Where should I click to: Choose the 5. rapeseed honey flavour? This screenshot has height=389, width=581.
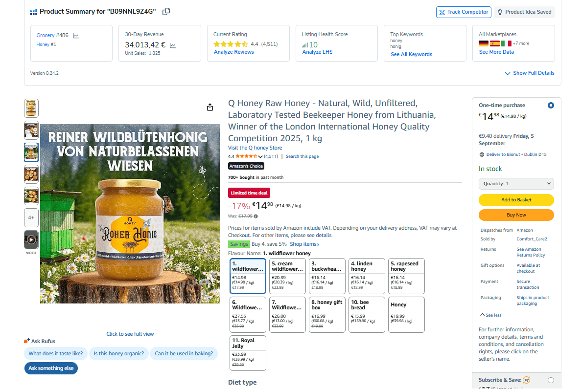(406, 276)
